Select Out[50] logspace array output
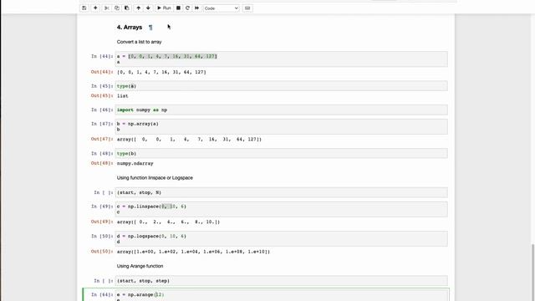The image size is (535, 301). [x=193, y=252]
